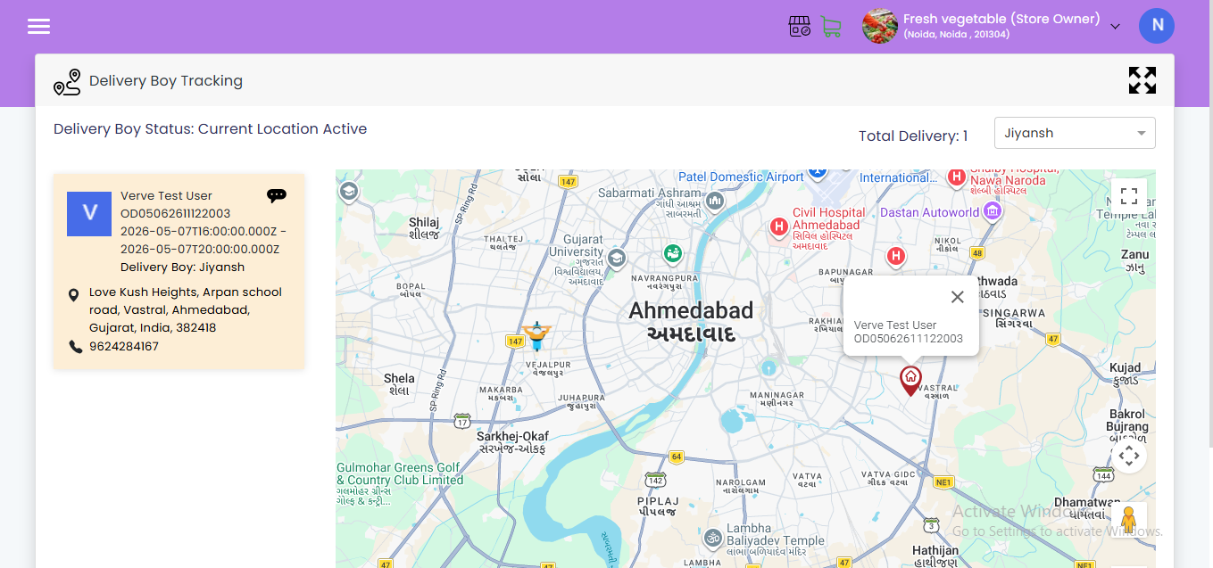Click the Dastan Autoworld map pin

tap(993, 212)
